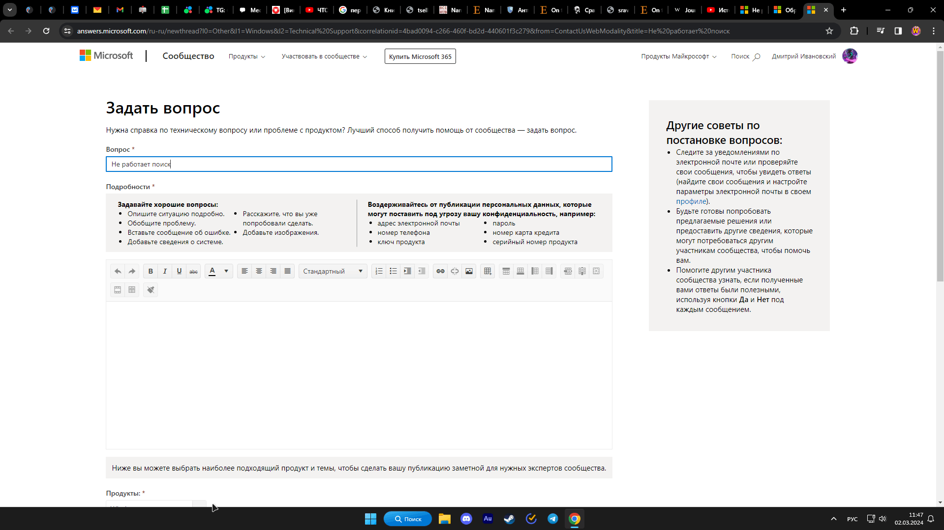Decrease paragraph indent
Screen dimensions: 944x530
(x=422, y=271)
